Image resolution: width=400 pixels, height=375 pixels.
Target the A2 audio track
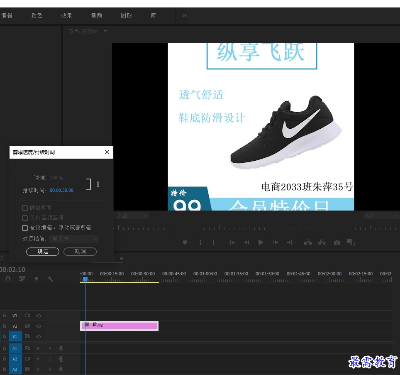coord(15,359)
